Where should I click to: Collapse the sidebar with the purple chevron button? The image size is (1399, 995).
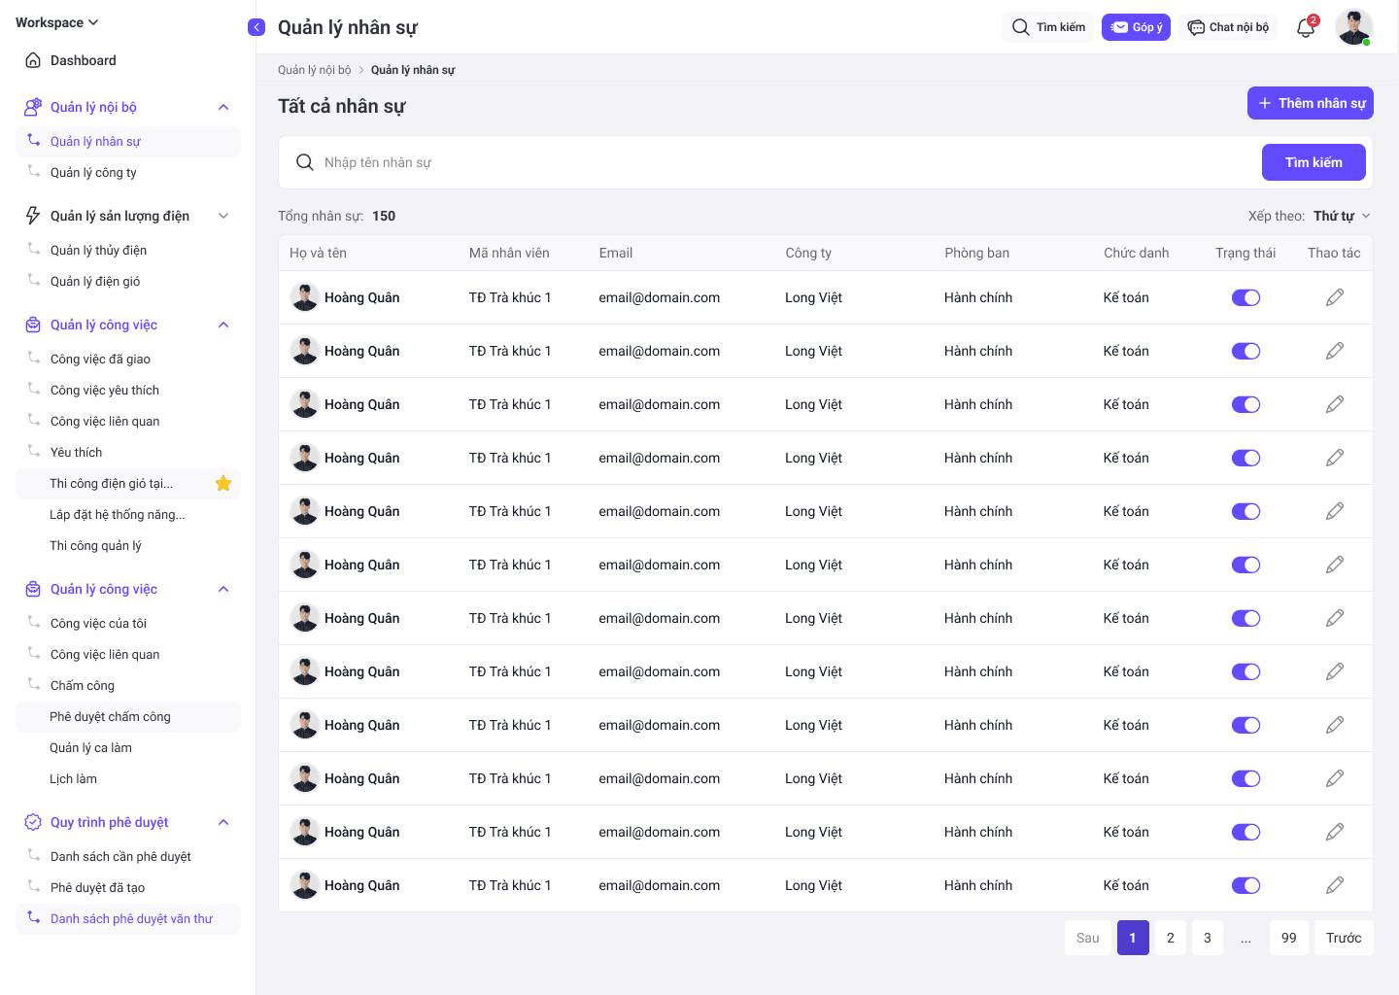256,27
